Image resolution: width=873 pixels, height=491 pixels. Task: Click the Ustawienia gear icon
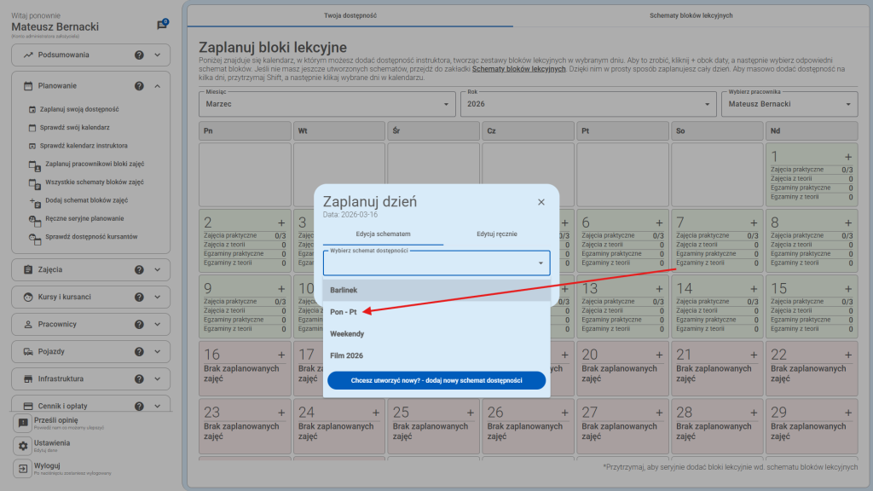pos(23,446)
